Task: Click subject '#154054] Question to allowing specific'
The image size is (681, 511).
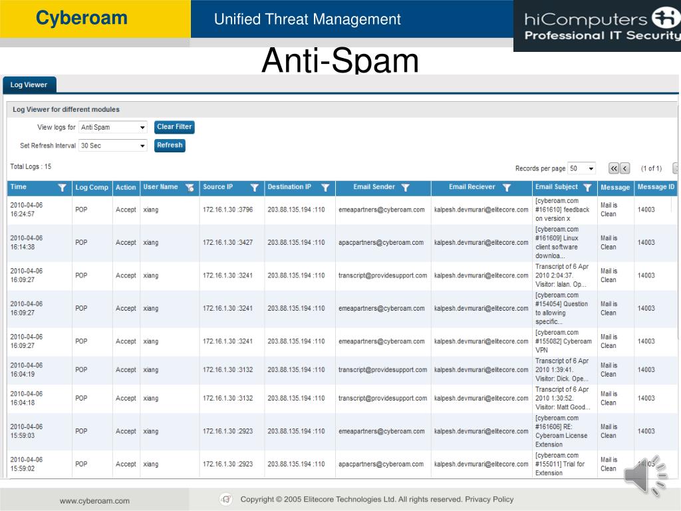Action: (x=561, y=309)
